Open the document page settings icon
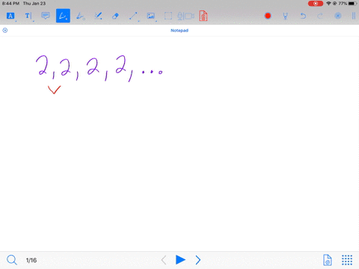 tap(328, 260)
